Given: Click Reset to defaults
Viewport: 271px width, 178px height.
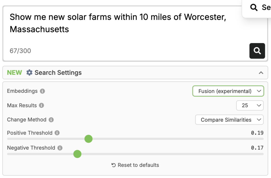Looking at the screenshot, I should 138,165.
